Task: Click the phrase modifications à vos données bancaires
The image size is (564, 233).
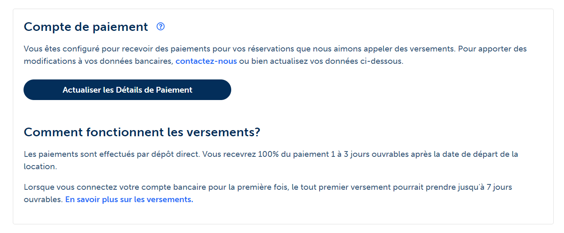Action: [99, 61]
